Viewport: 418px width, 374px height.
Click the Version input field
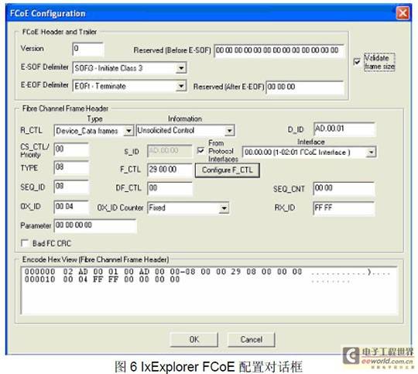pyautogui.click(x=87, y=49)
